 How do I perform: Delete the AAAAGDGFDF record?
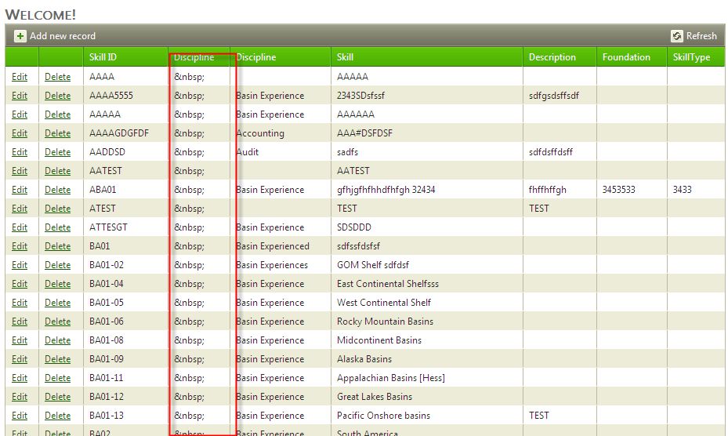pos(57,133)
